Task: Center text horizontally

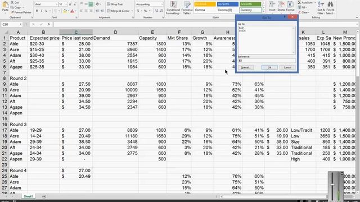Action: tap(86, 11)
